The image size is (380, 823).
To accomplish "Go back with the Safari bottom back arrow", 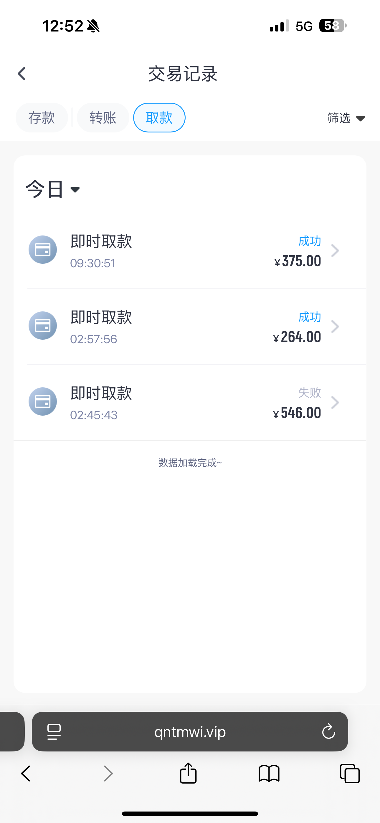I will 26,774.
